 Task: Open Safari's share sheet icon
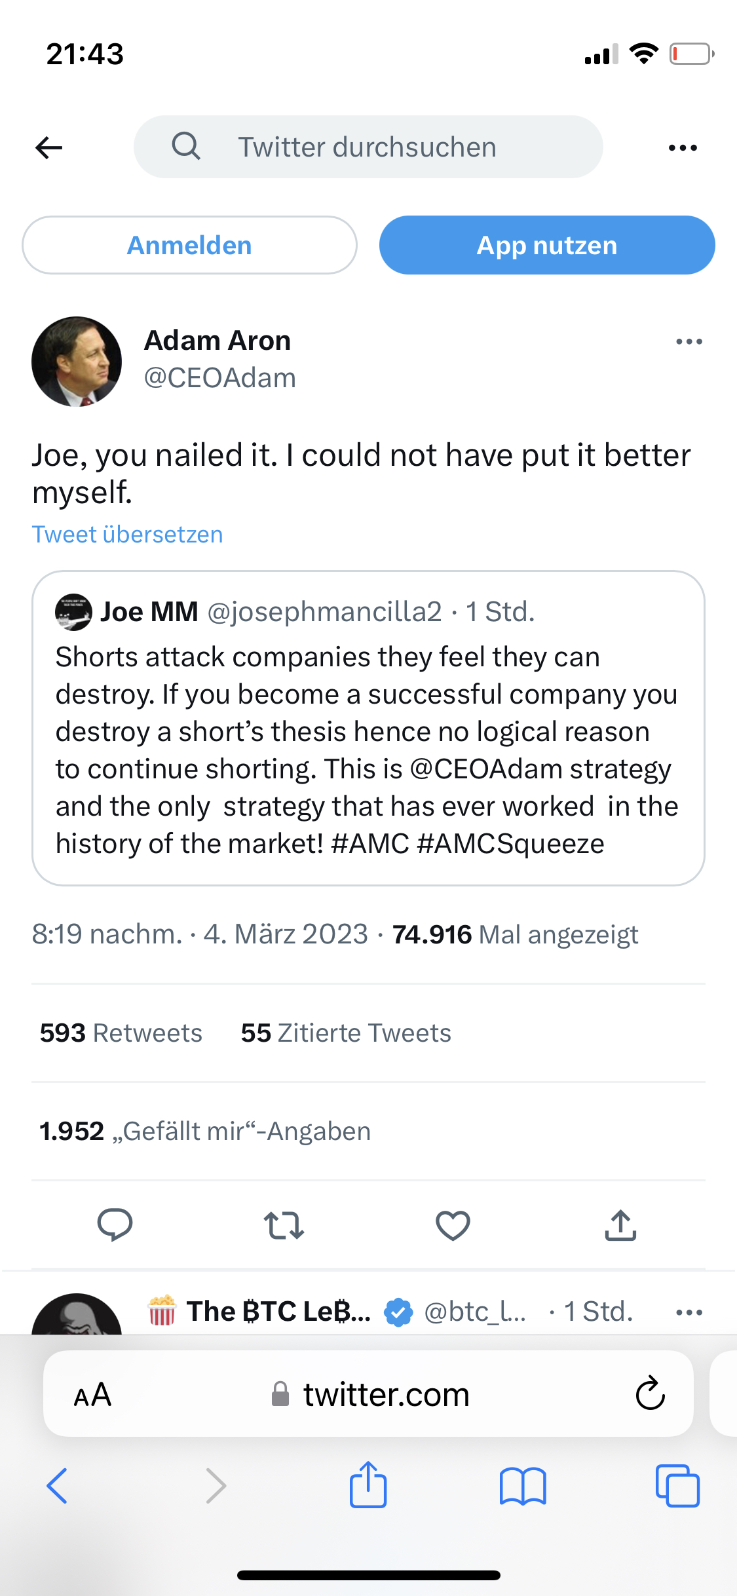point(368,1486)
